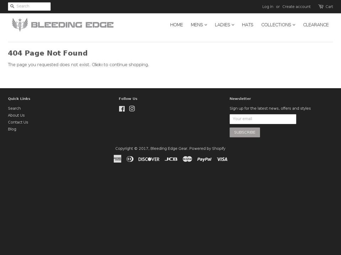Click the Discover payment icon
The width and height of the screenshot is (341, 255).
[149, 159]
